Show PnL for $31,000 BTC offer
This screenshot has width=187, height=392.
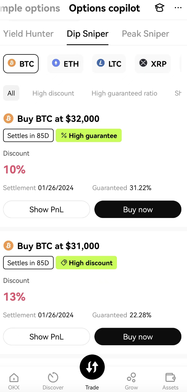click(46, 337)
